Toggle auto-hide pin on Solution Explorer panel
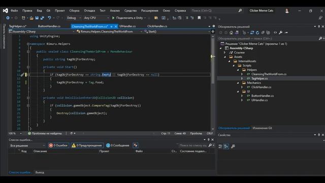Screen dimensions: 325x183 [x=319, y=26]
